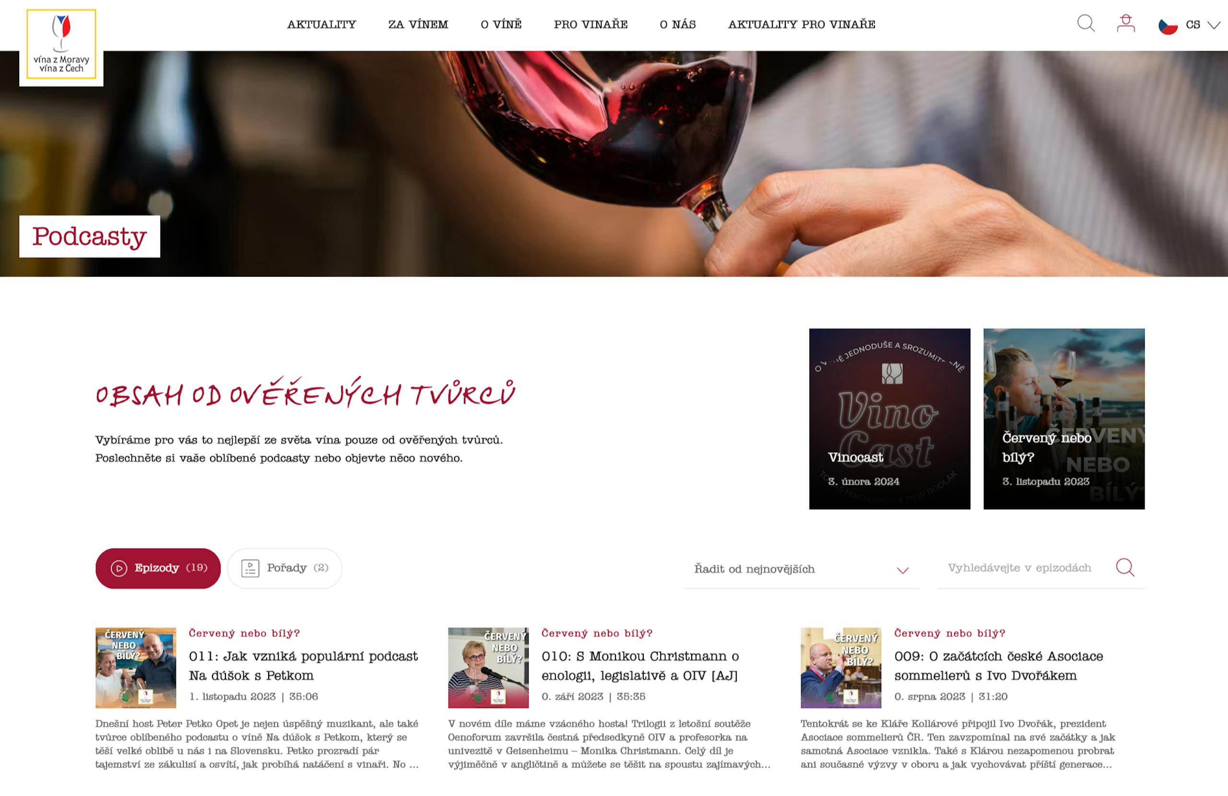Open the Aktuality pro vinaře menu
Image resolution: width=1228 pixels, height=796 pixels.
tap(801, 24)
